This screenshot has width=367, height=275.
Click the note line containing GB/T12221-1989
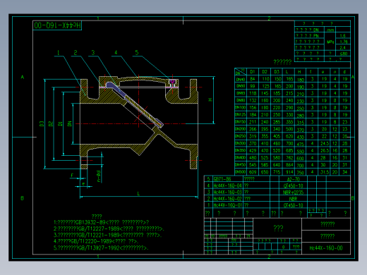(x=107, y=235)
